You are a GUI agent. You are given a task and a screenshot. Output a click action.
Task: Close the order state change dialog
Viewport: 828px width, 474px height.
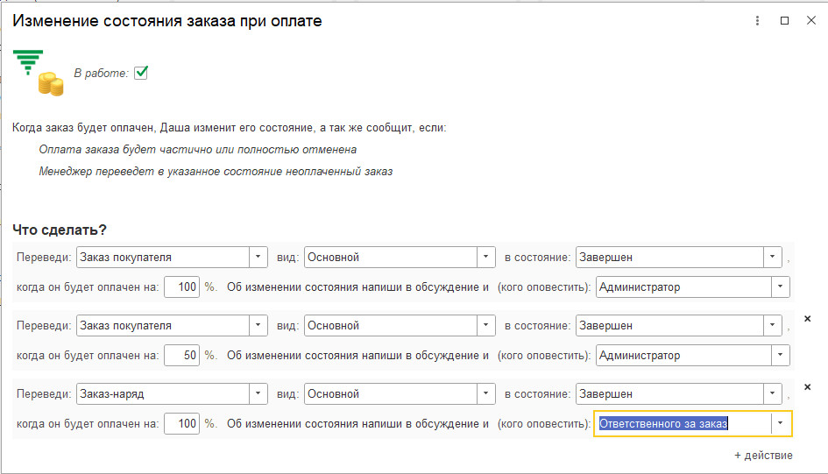(x=811, y=20)
